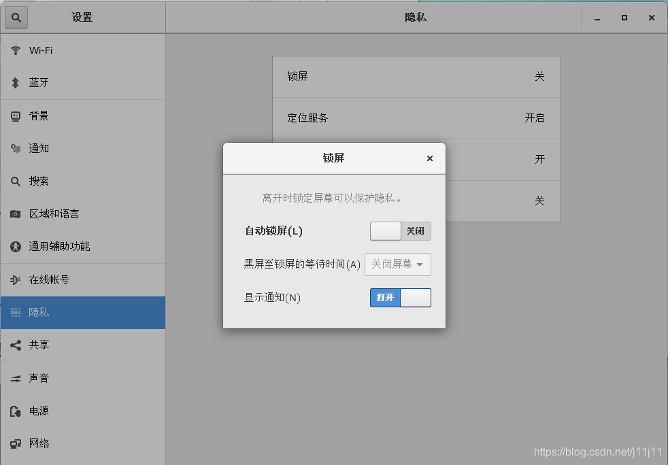This screenshot has height=465, width=668.
Task: Open the Wi-Fi settings panel
Action: pos(83,50)
